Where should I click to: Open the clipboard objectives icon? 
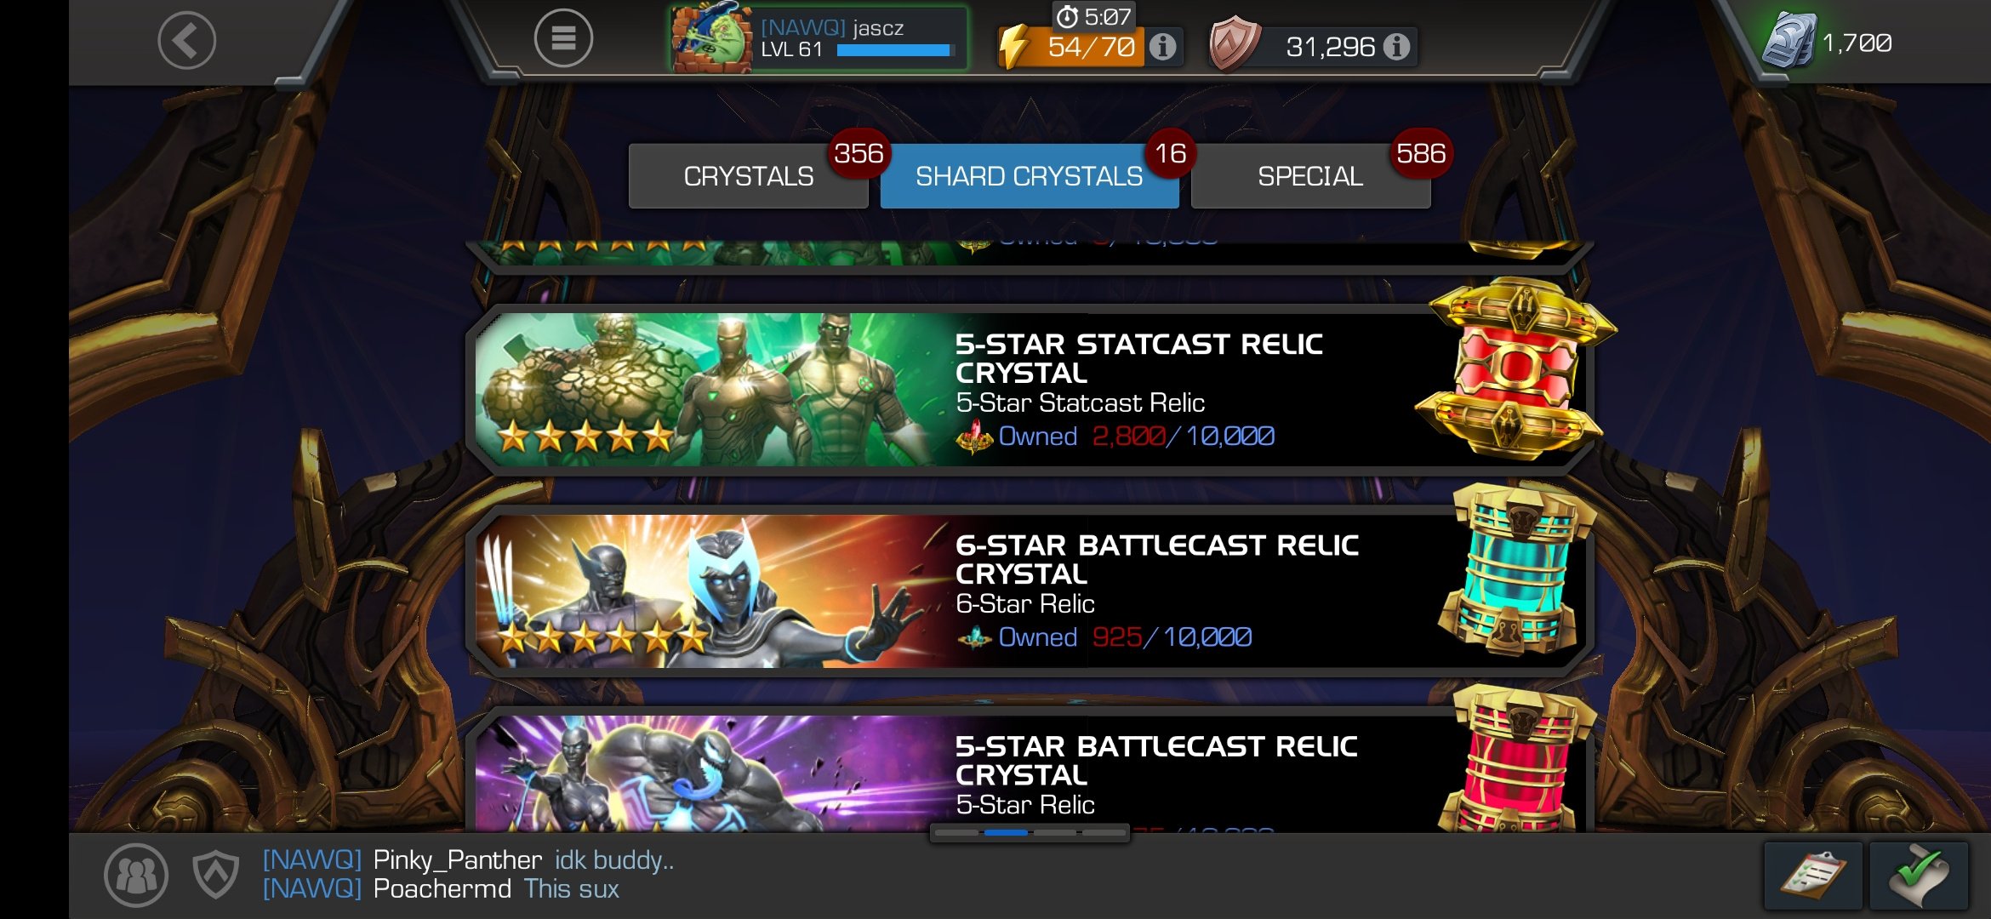1812,876
